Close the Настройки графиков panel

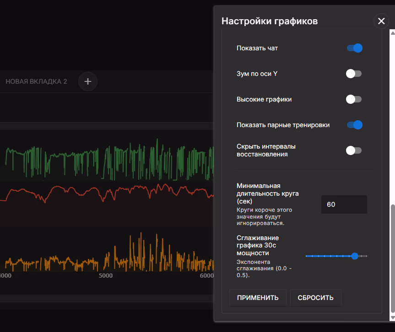pos(381,21)
